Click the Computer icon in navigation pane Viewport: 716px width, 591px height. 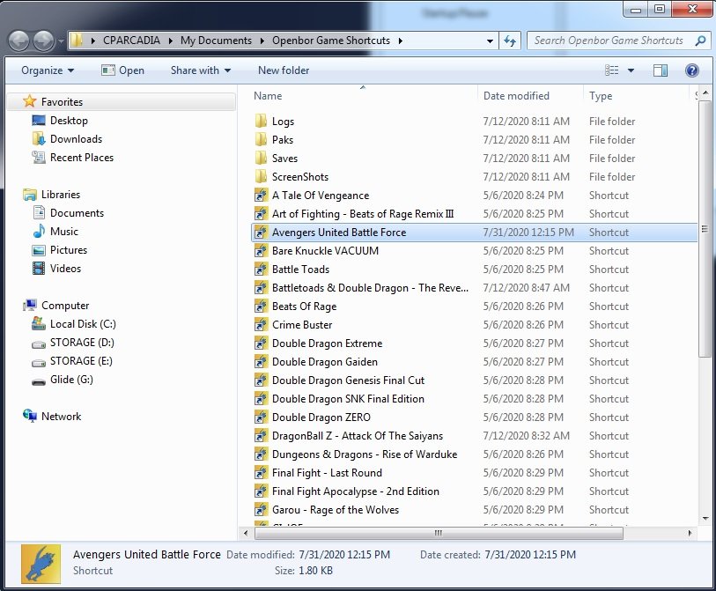pyautogui.click(x=30, y=305)
